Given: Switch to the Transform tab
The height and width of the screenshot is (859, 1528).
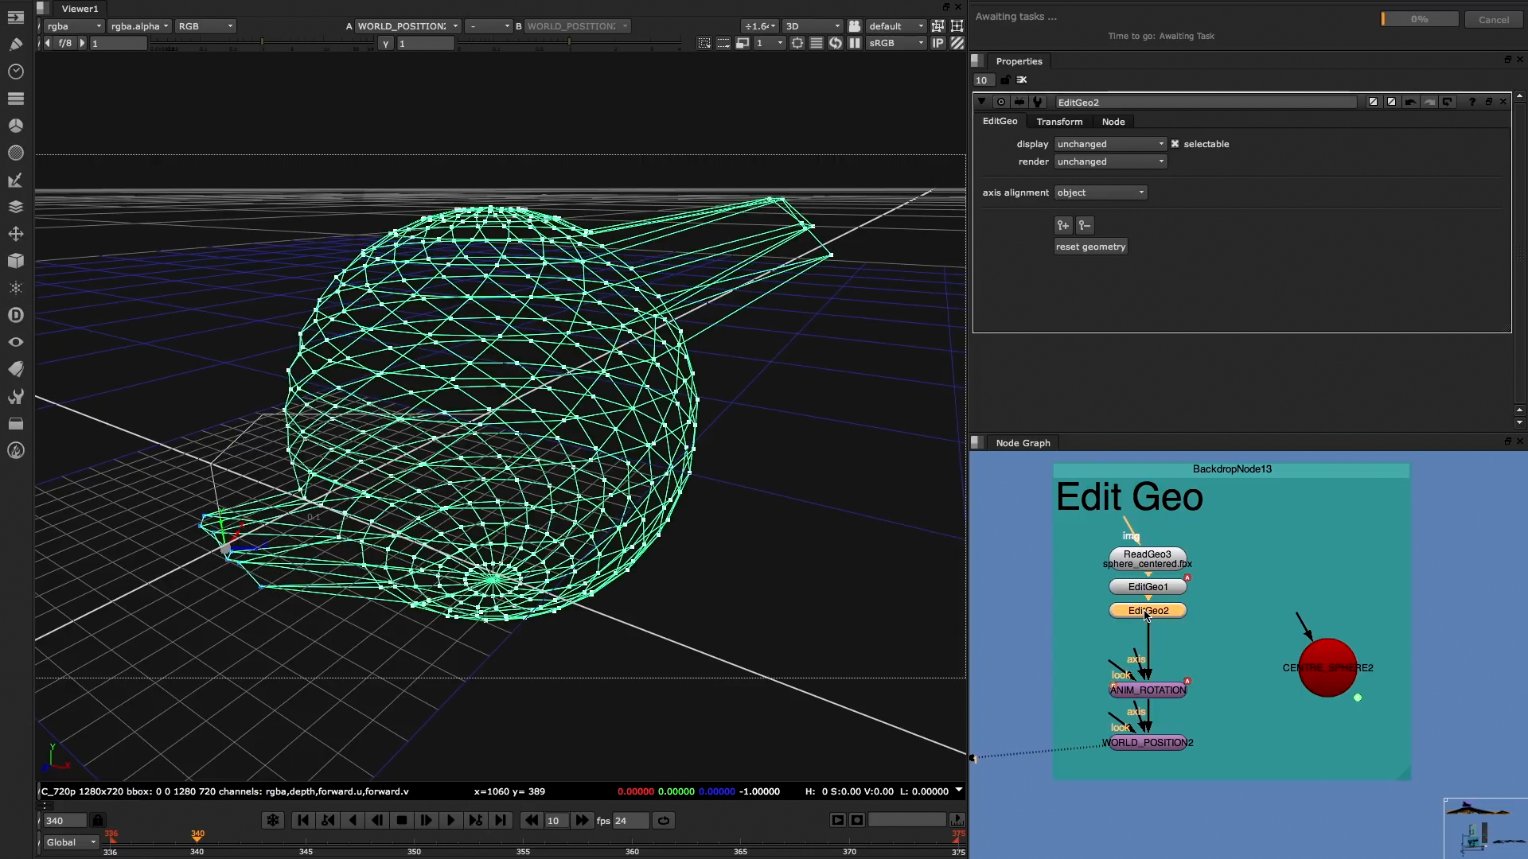Looking at the screenshot, I should 1059,122.
